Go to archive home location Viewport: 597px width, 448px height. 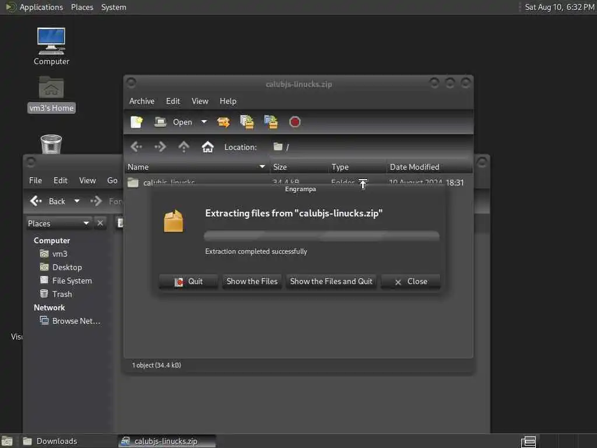208,146
